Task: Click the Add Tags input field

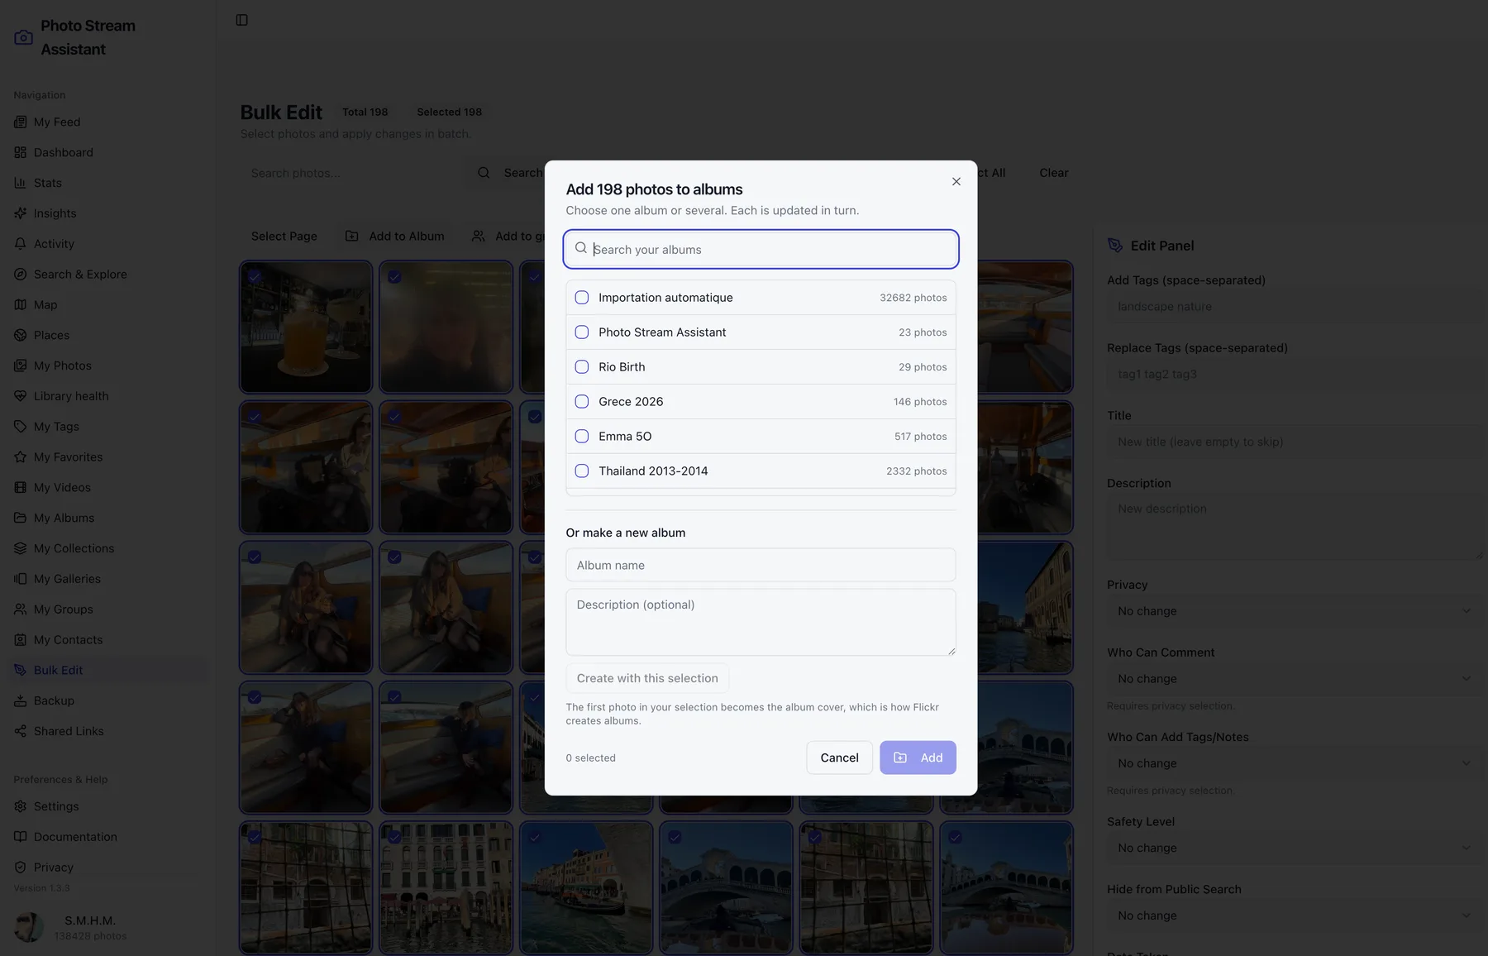Action: (x=1295, y=307)
